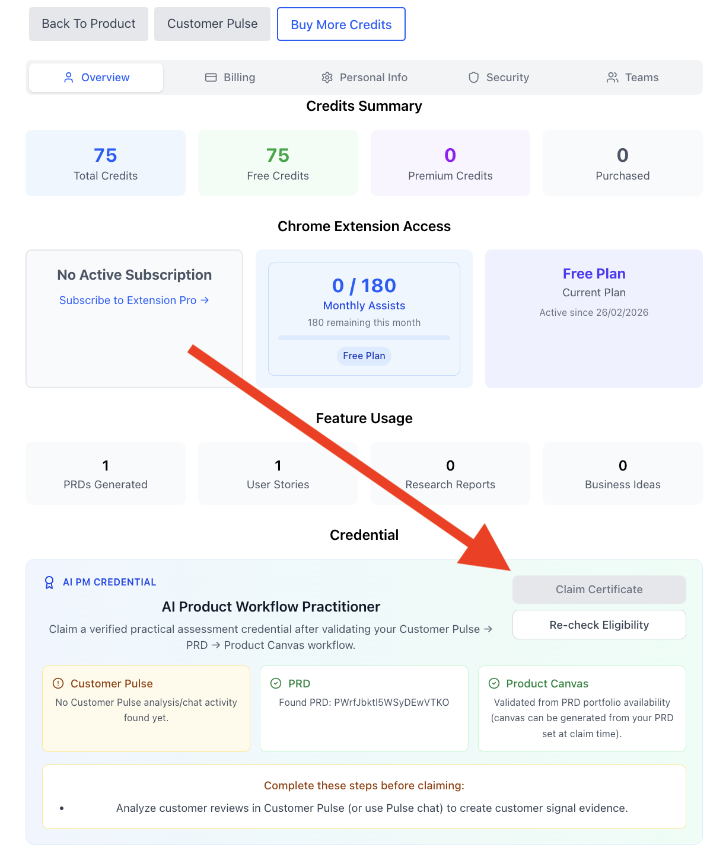Click the Free Plan pill badge

coord(364,356)
